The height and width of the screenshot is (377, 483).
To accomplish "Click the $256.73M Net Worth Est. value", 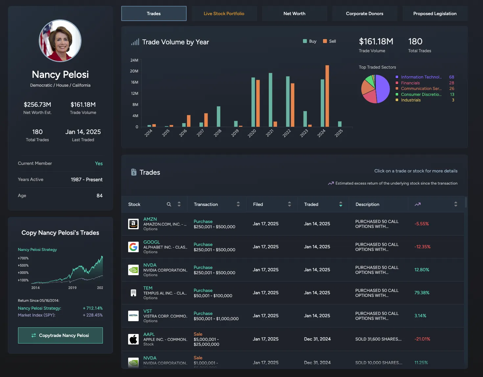I will pyautogui.click(x=37, y=104).
